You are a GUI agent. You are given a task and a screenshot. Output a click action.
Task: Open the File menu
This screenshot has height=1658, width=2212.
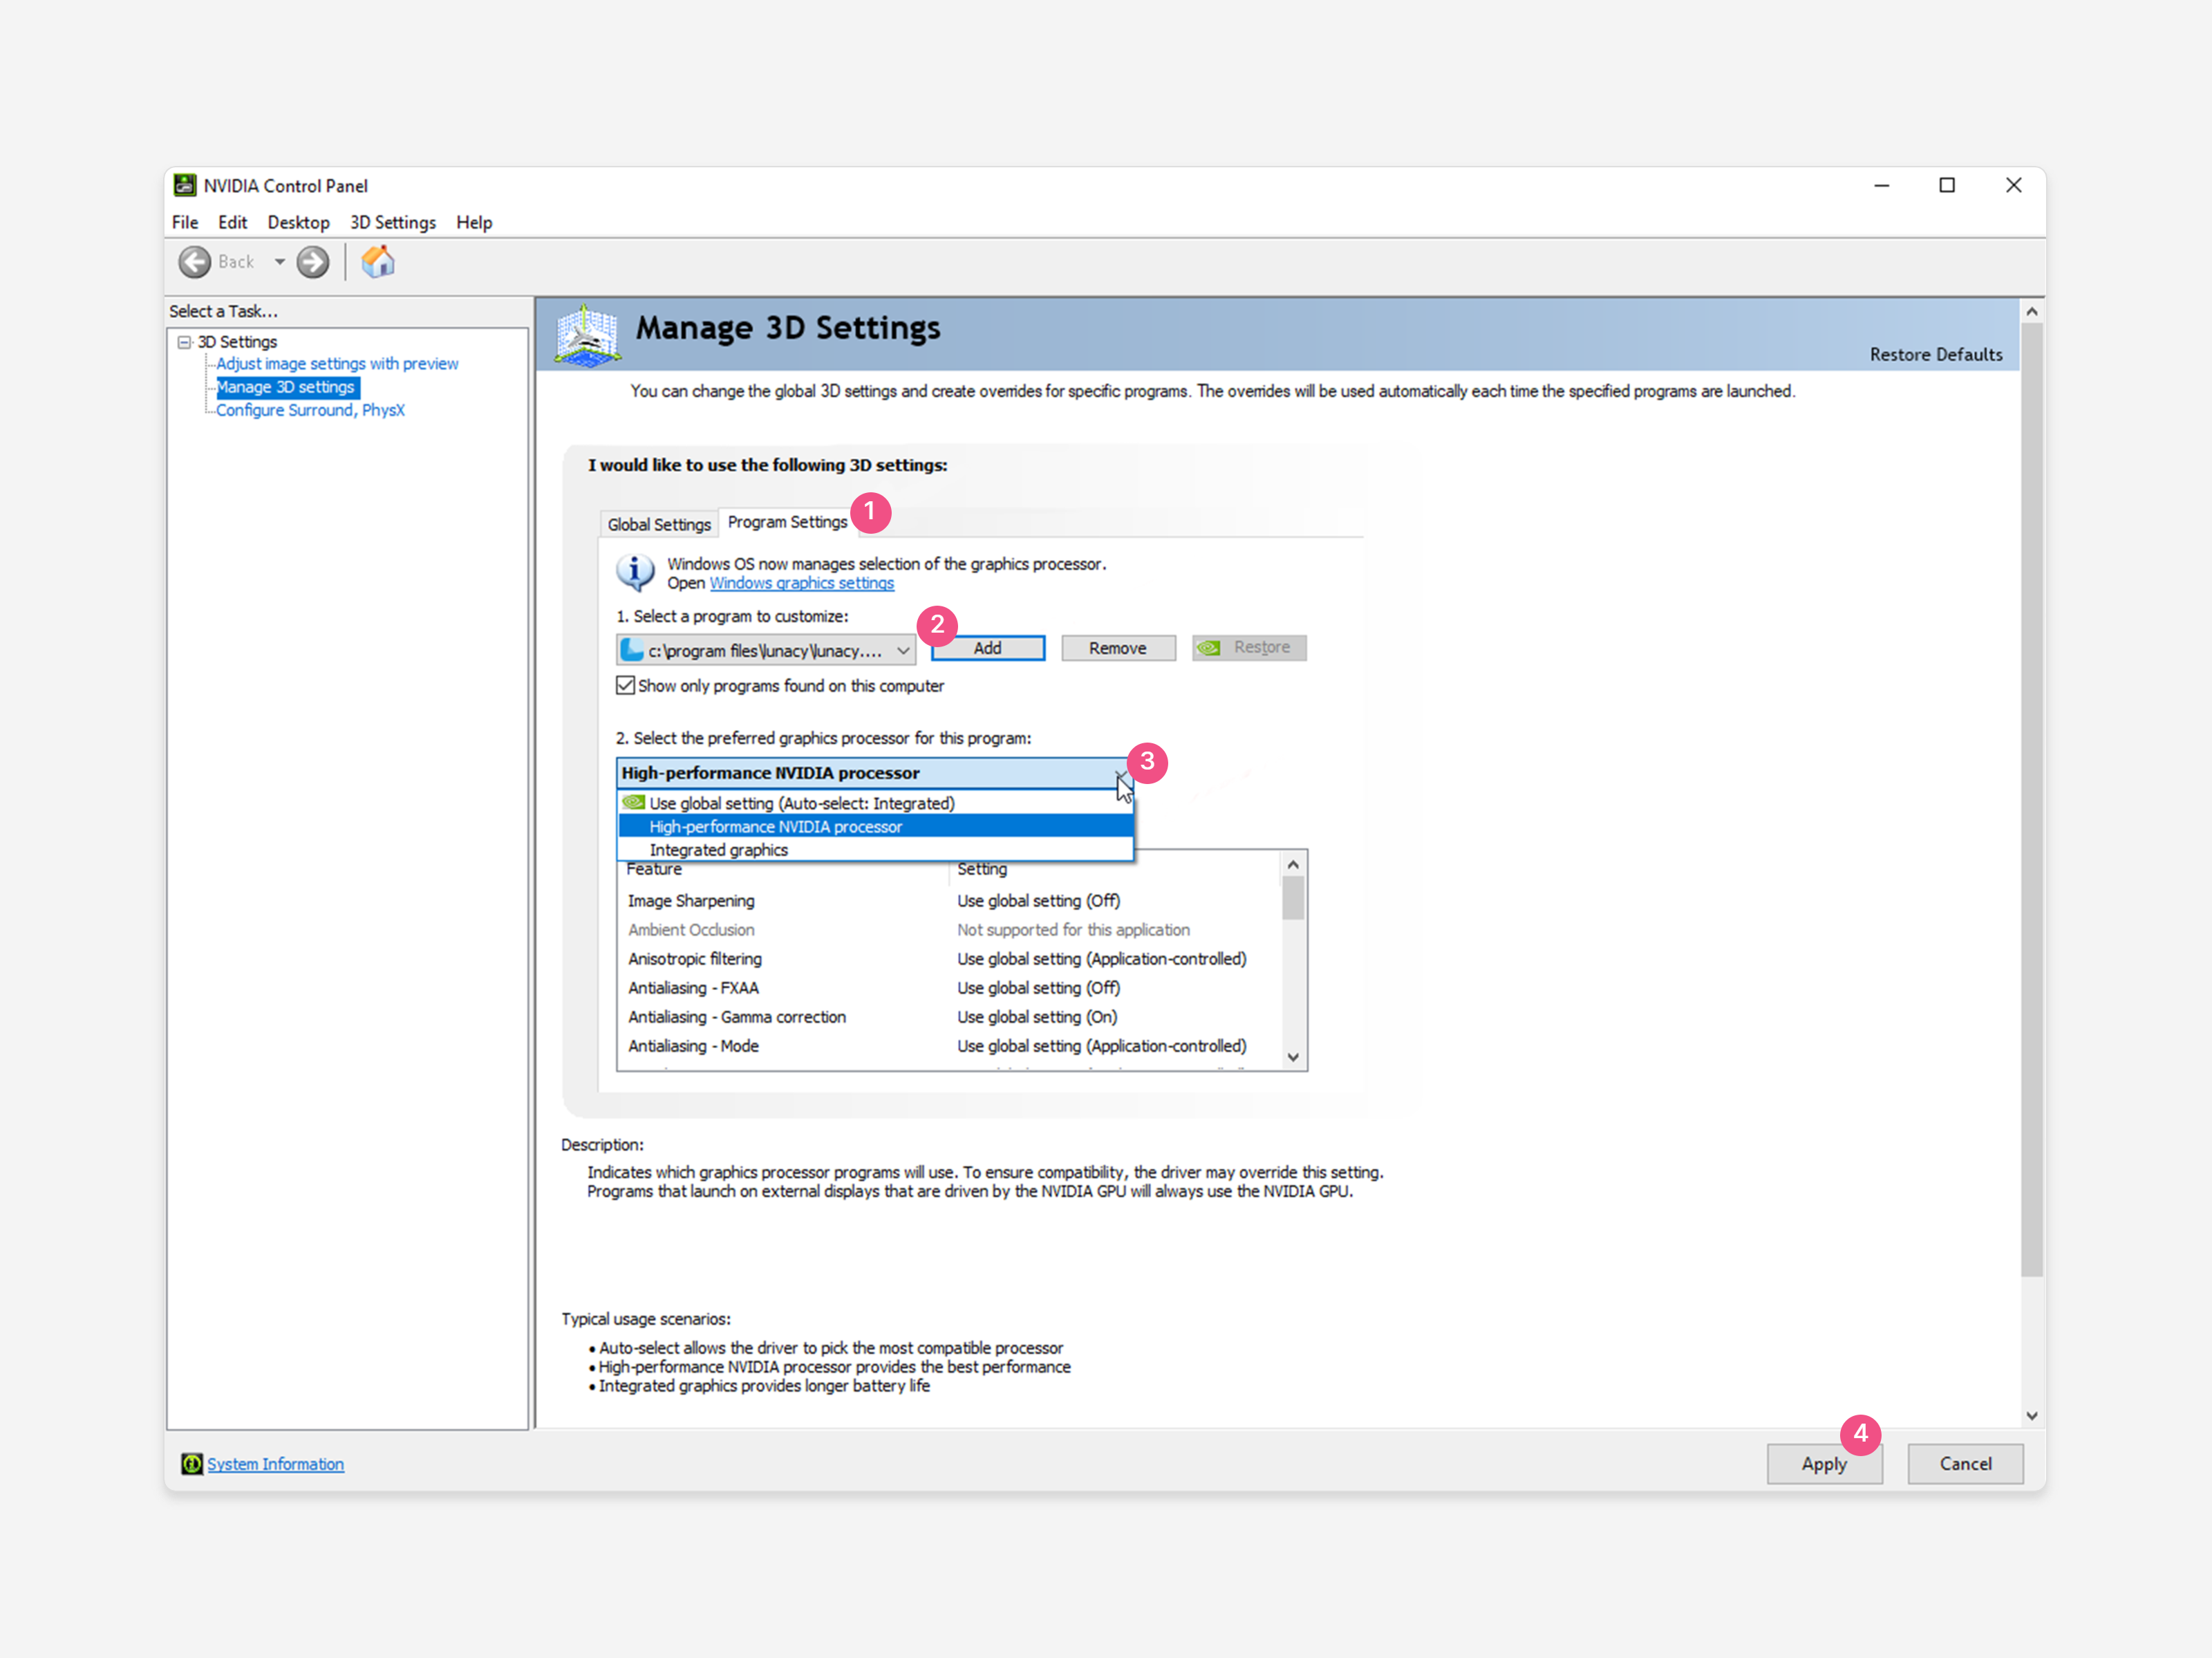click(x=185, y=222)
